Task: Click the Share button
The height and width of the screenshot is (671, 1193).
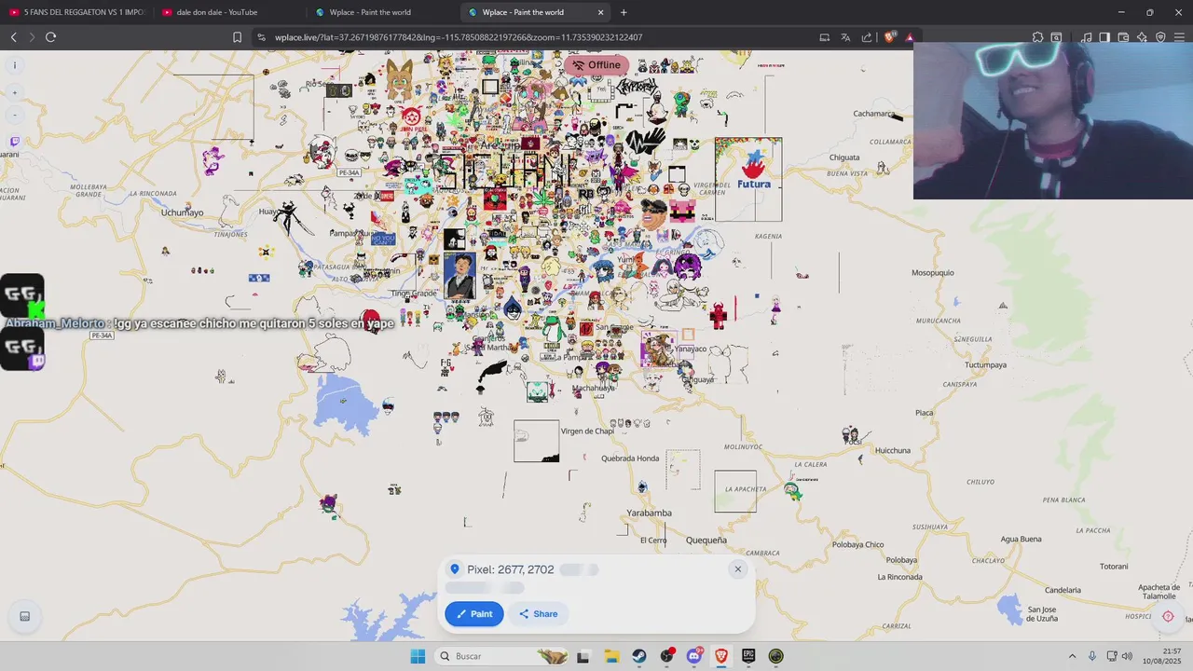Action: [538, 614]
